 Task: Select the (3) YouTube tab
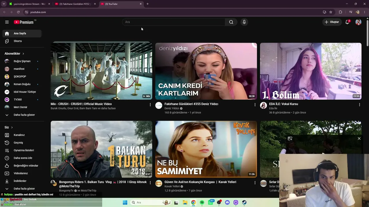click(x=121, y=4)
